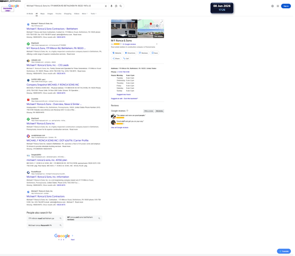Open quick settings gear icon

pyautogui.click(x=273, y=6)
